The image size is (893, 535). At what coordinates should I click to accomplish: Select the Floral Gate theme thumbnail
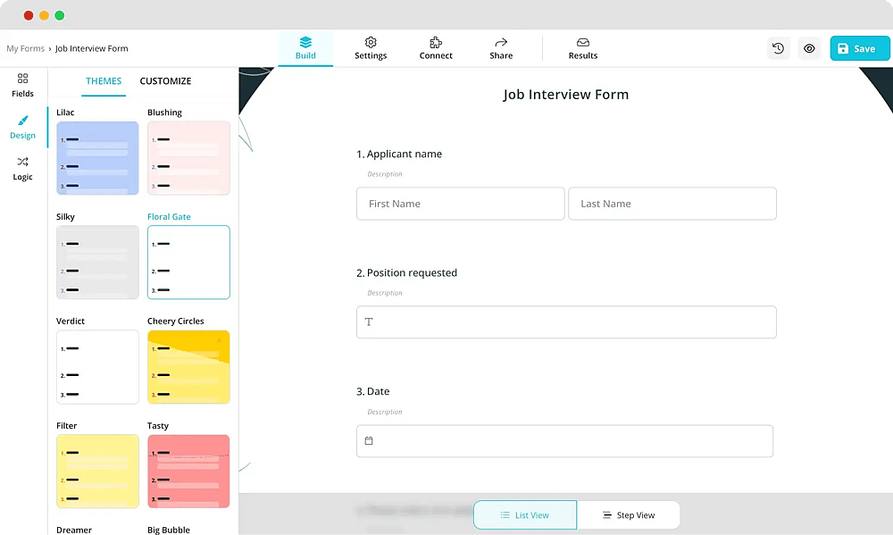pos(188,262)
